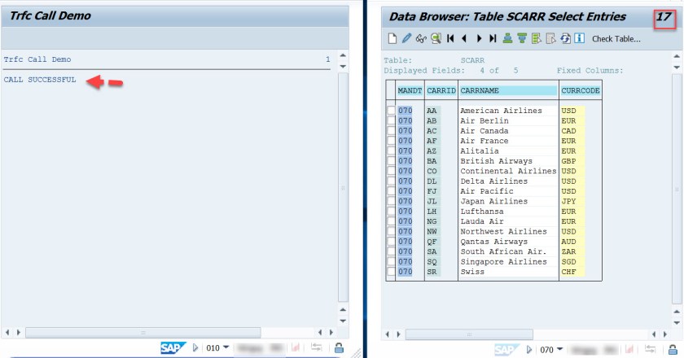Click the Display glasses icon

click(421, 38)
